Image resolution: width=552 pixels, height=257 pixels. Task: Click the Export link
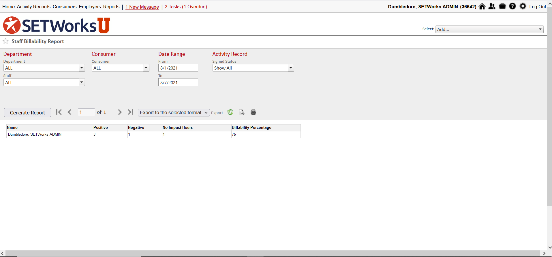(217, 113)
